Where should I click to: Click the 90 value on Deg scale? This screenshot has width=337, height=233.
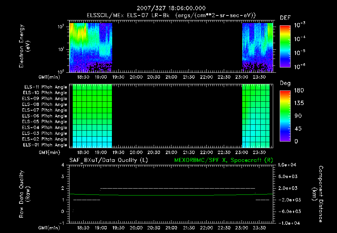(298, 116)
